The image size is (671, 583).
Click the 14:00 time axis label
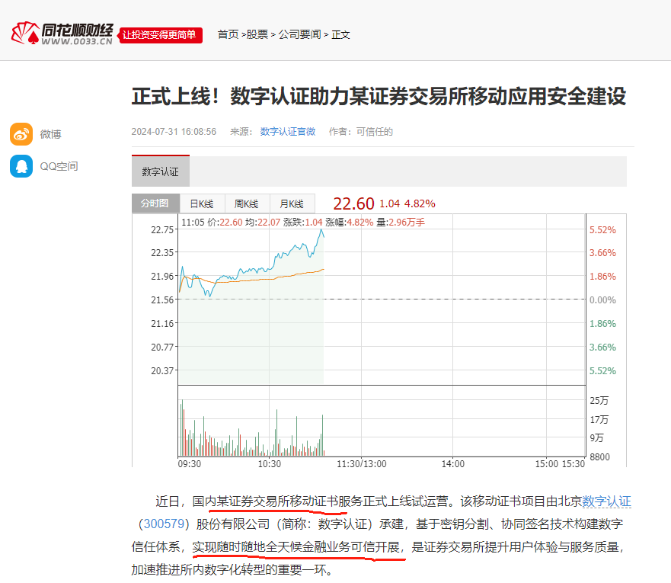(453, 464)
